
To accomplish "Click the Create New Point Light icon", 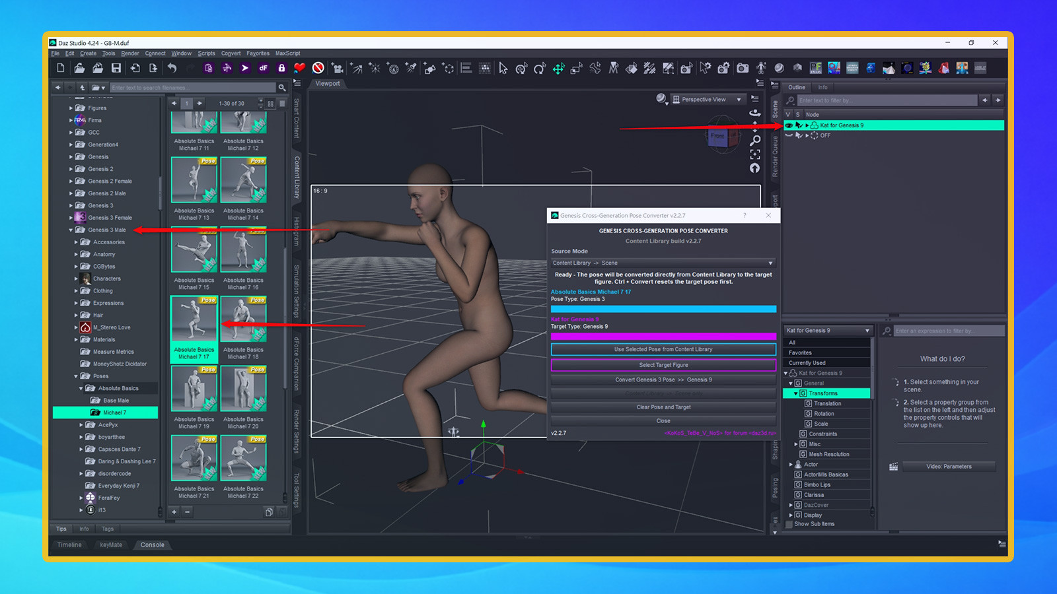I will [x=375, y=68].
